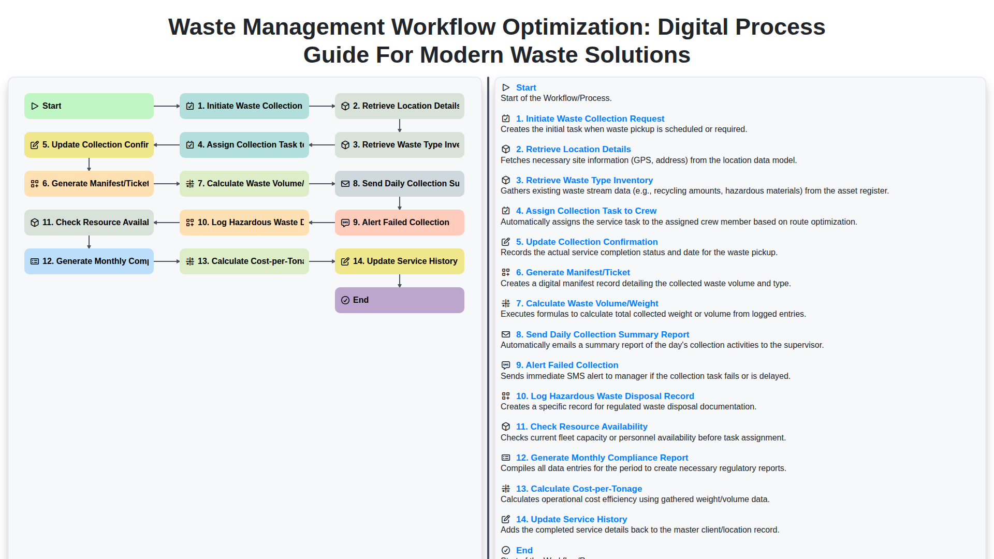
Task: Click the Retrieve Waste Type Inventory node
Action: (399, 144)
